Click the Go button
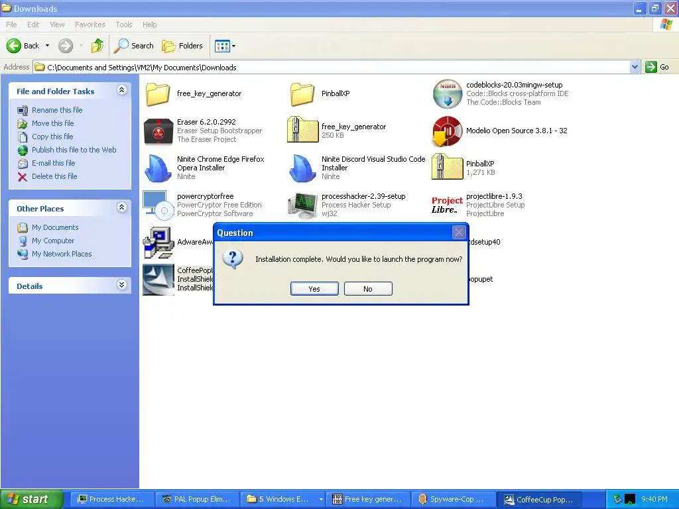This screenshot has height=509, width=679. tap(657, 67)
